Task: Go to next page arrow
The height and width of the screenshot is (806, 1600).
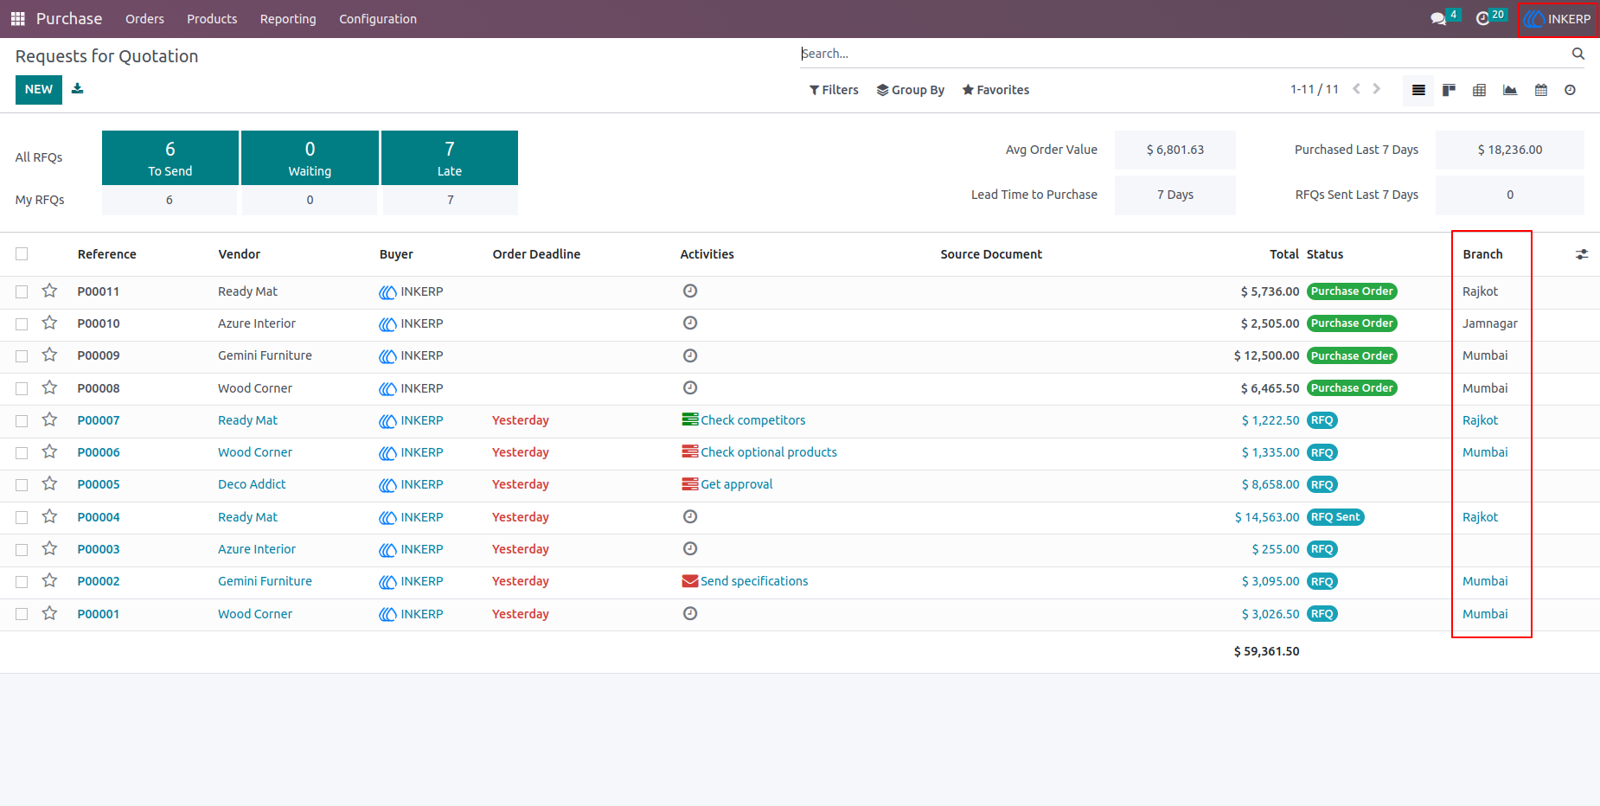Action: point(1377,89)
